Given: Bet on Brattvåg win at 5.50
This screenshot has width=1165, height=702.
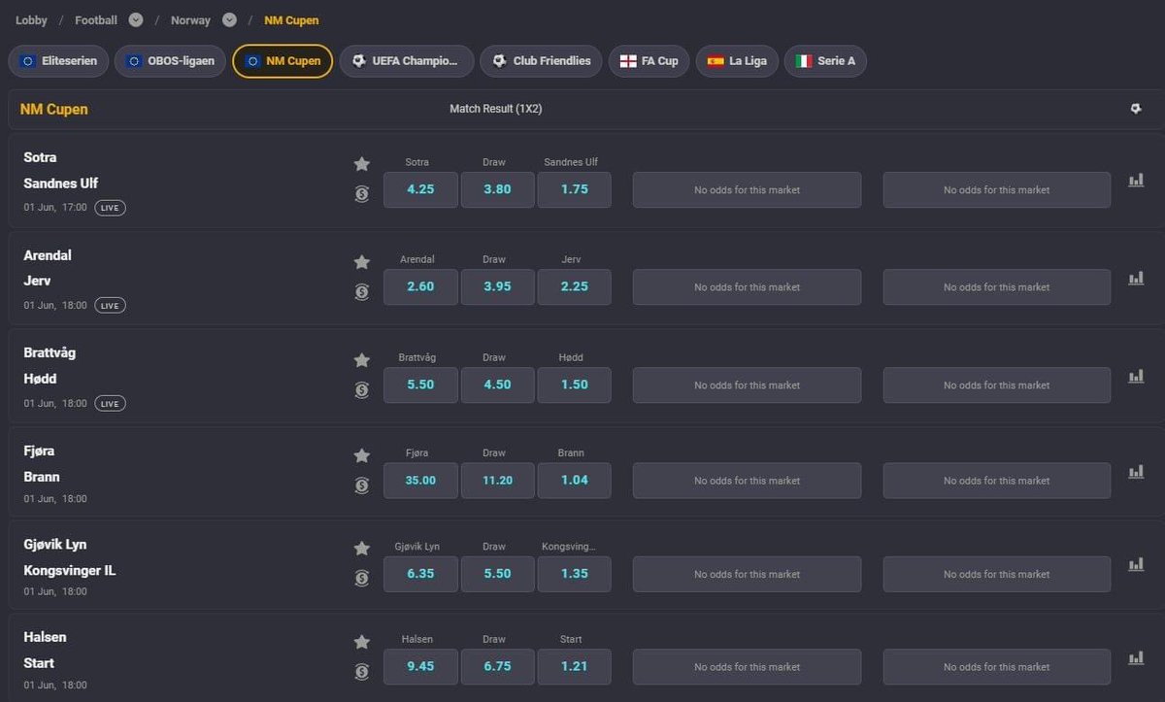Looking at the screenshot, I should tap(420, 385).
